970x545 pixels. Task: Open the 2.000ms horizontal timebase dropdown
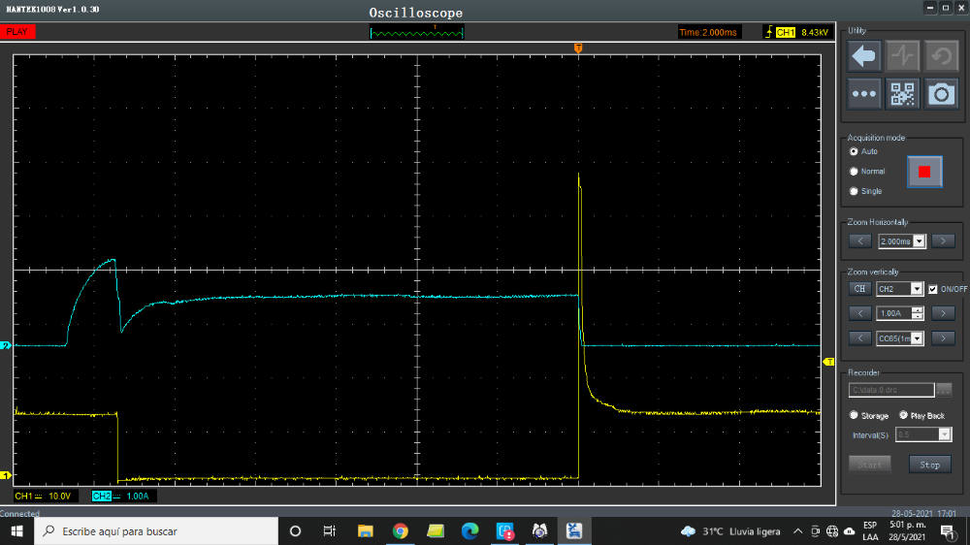920,241
